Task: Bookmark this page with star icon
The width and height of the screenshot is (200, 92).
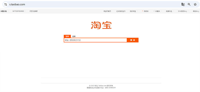Action: coord(195,4)
